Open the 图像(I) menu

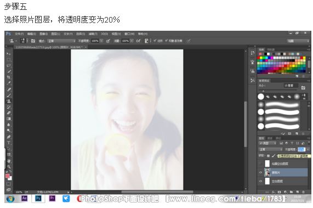(43, 34)
